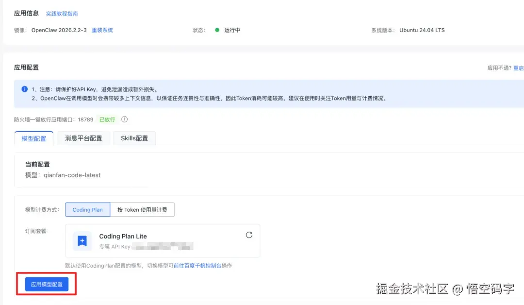The height and width of the screenshot is (305, 524).
Task: Click the blue bookmark icon on Coding Plan Lite
Action: [82, 240]
